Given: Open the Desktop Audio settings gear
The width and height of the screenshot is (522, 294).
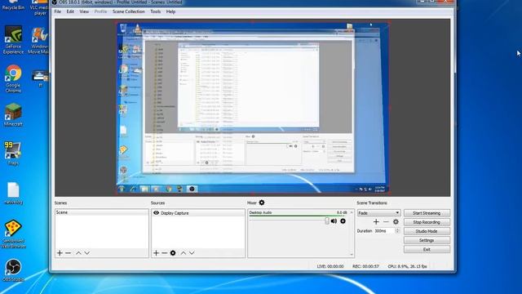Looking at the screenshot, I should (x=343, y=221).
